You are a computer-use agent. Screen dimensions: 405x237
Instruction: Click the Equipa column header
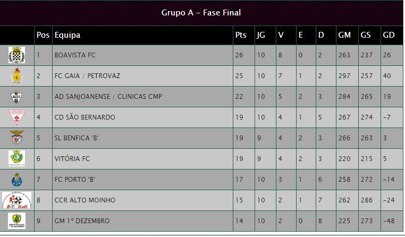67,36
